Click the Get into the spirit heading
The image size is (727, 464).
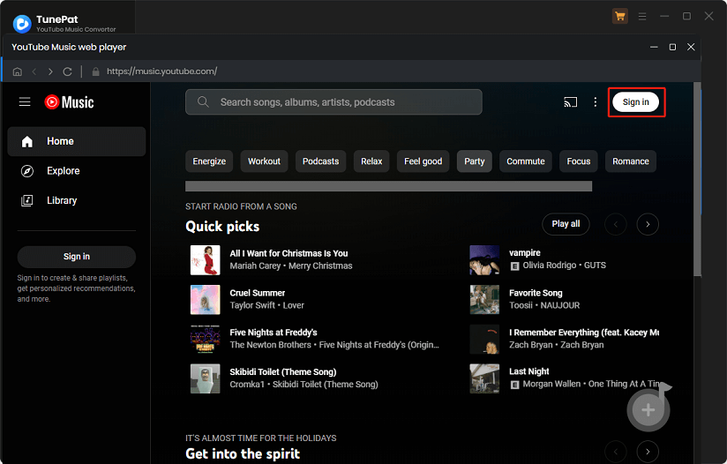(243, 453)
